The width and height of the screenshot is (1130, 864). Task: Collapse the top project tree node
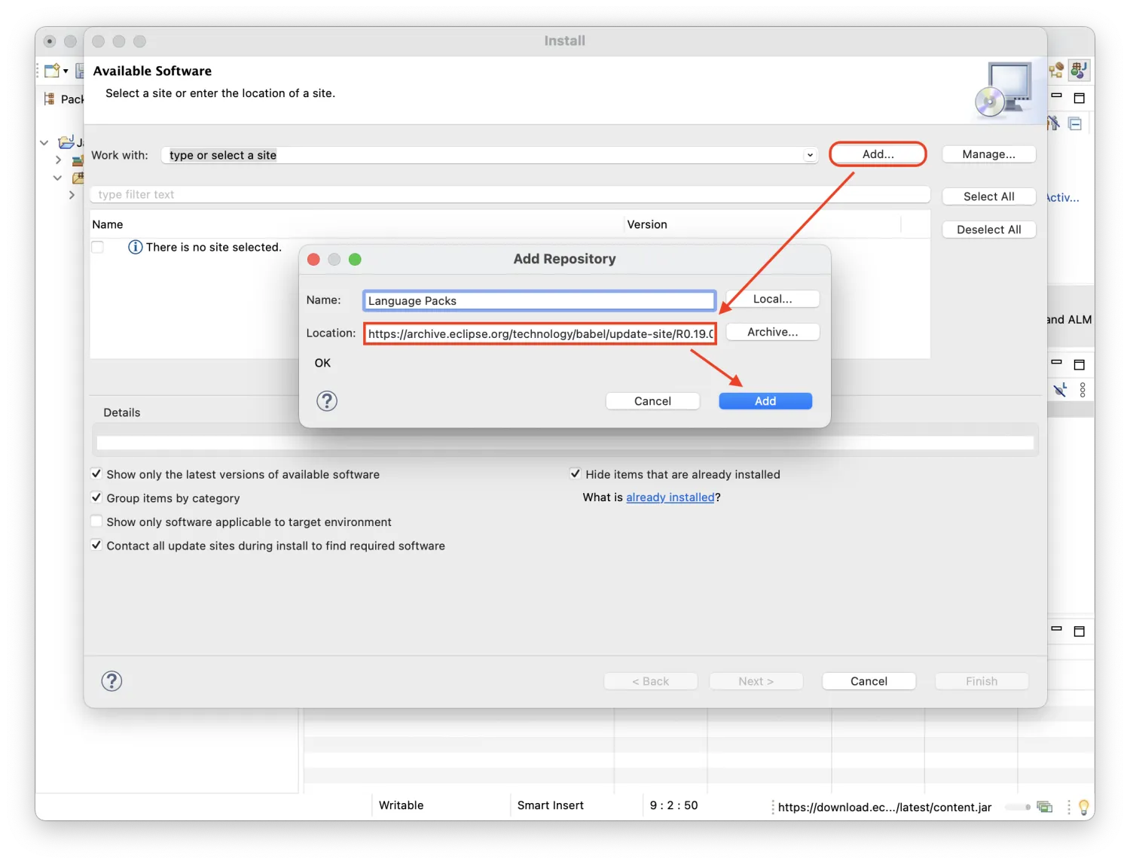[x=44, y=142]
